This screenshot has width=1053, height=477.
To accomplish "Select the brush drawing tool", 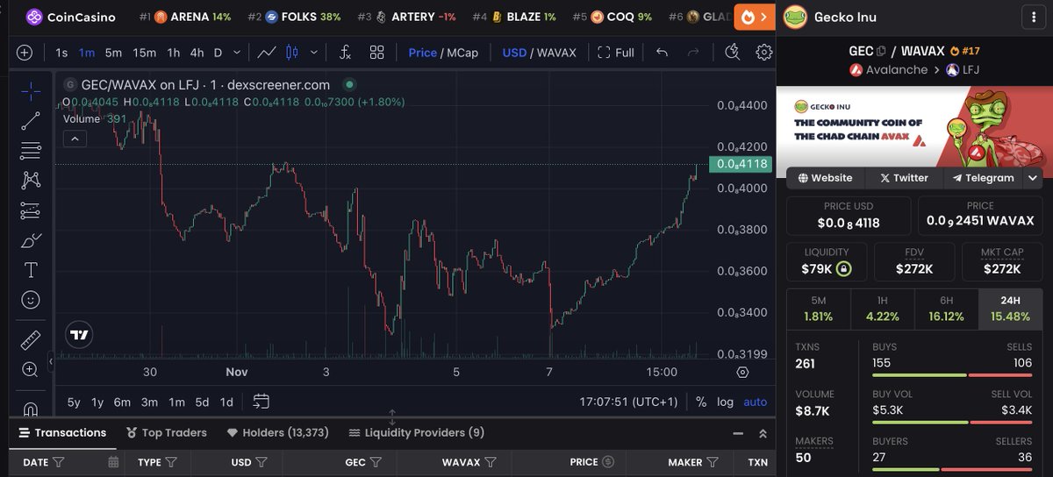I will click(x=31, y=240).
